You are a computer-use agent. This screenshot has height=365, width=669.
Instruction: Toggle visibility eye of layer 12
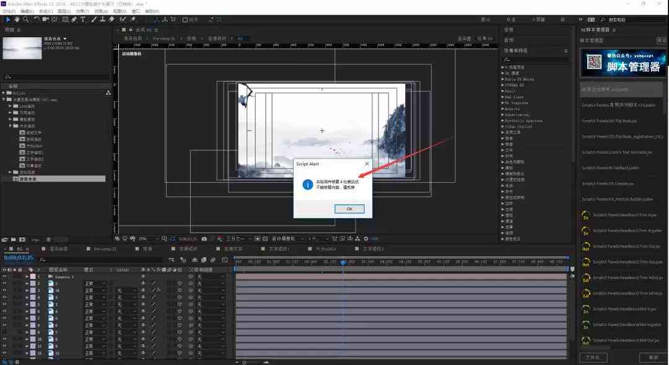(x=4, y=353)
